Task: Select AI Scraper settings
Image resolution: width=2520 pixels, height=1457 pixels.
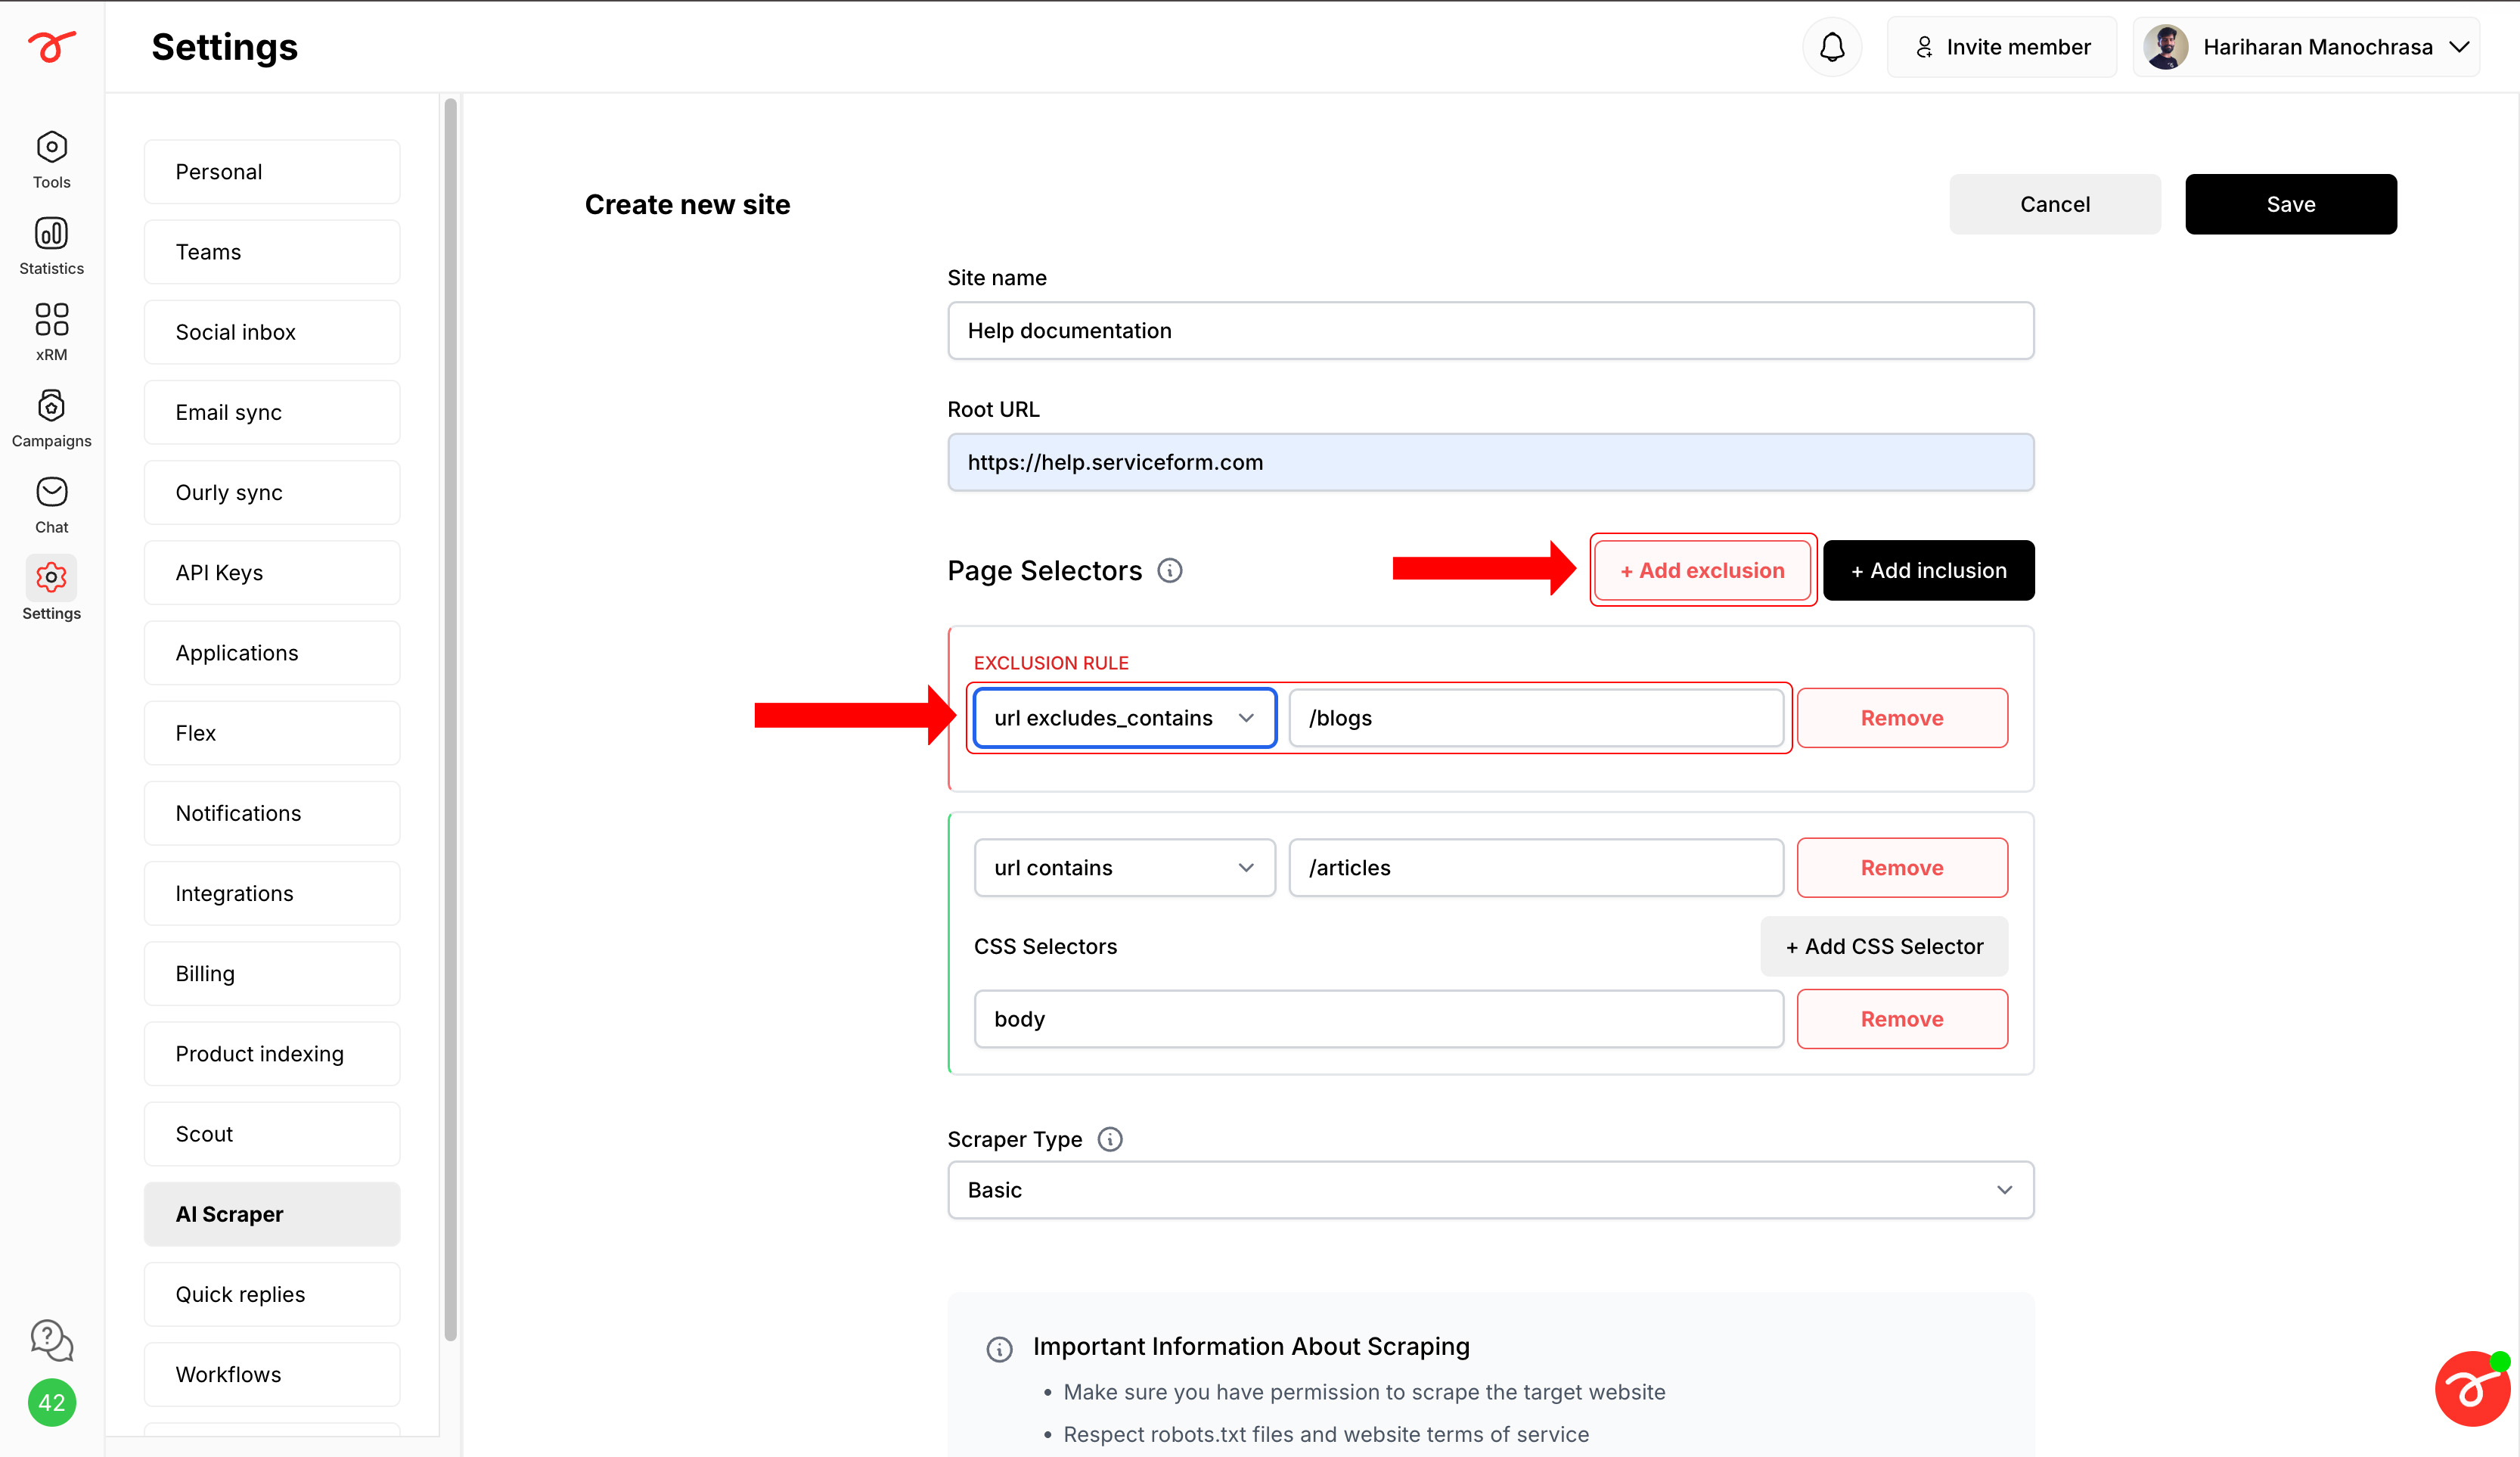Action: point(272,1214)
